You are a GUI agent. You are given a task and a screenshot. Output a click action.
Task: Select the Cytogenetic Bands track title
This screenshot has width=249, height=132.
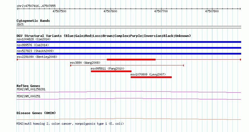pos(33,21)
